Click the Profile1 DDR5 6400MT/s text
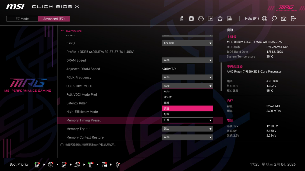 tap(100, 52)
